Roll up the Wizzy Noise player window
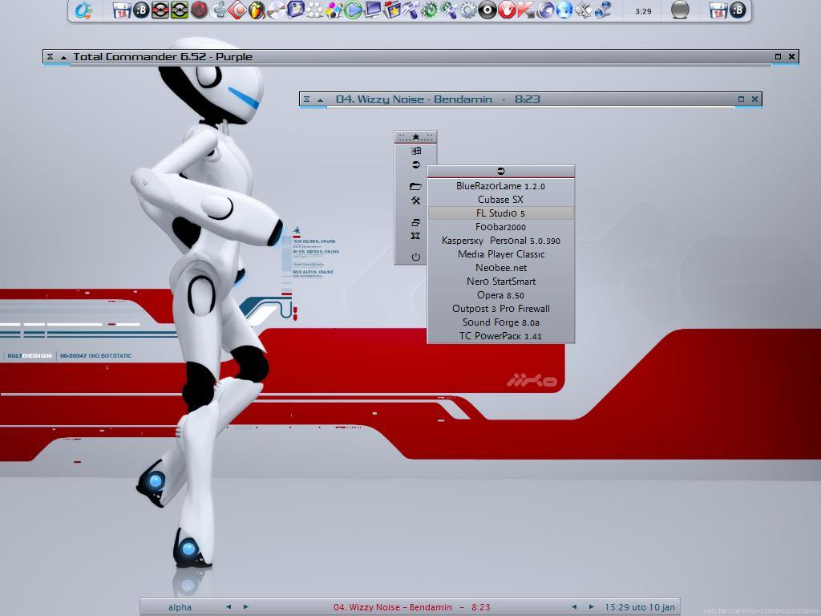Screen dimensions: 821x616 (320, 99)
